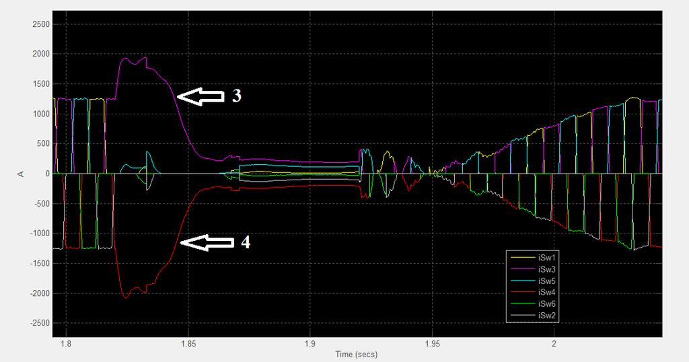Click the -2500 y-axis tick label

point(40,323)
